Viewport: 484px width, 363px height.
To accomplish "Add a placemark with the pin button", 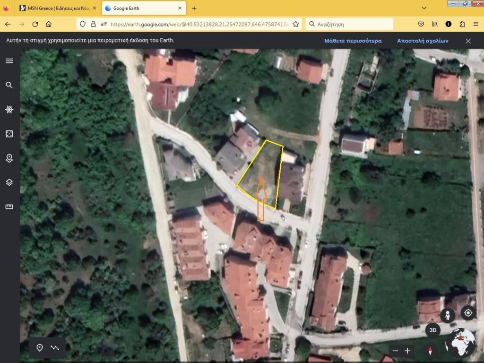I will [x=40, y=348].
